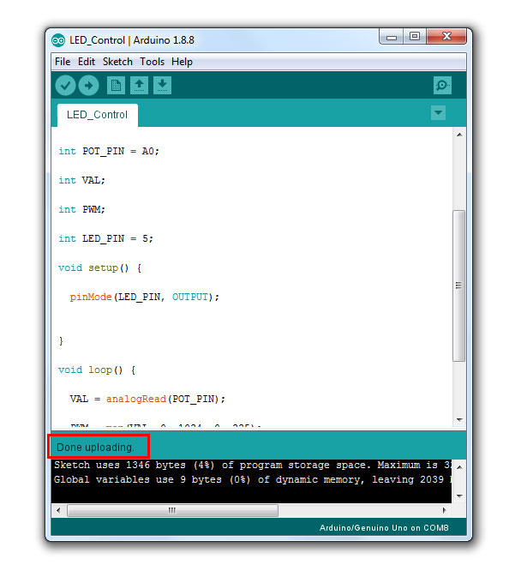Click the 'Sketch uses 1346 bytes' console line

(253, 465)
